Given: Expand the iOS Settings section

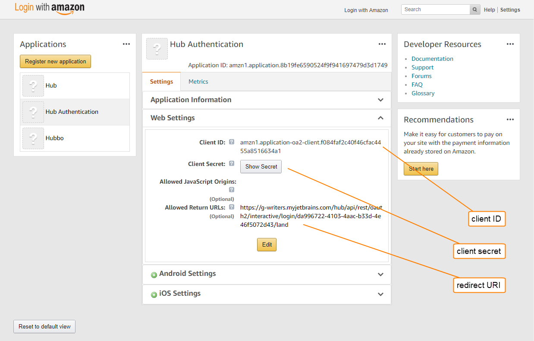Looking at the screenshot, I should [380, 294].
